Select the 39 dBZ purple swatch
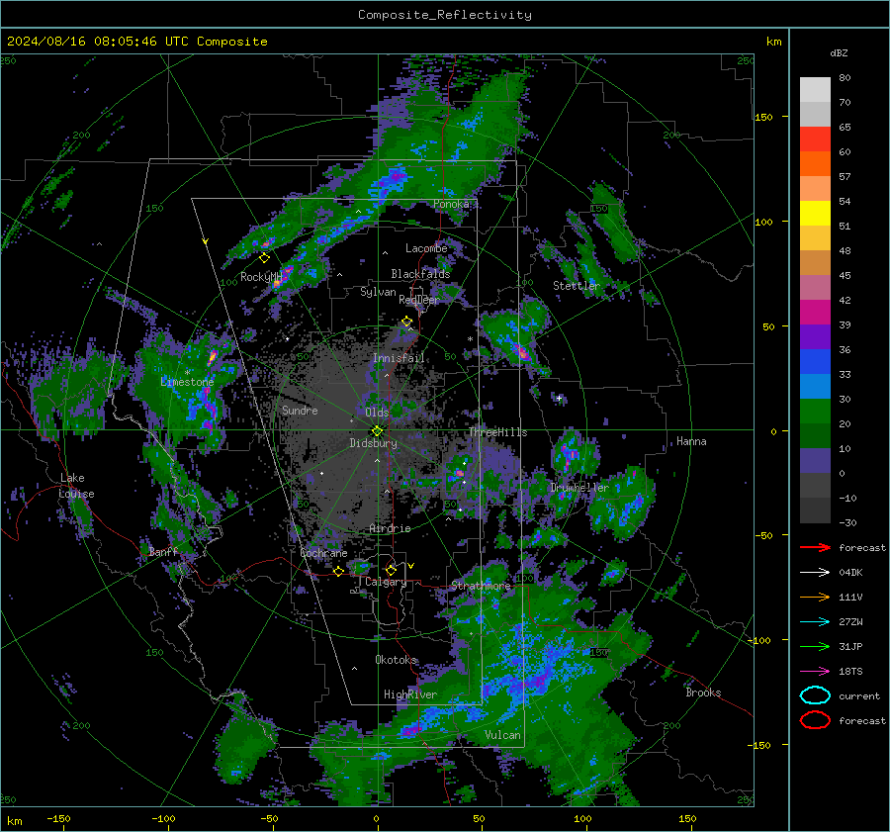The width and height of the screenshot is (890, 832). click(x=815, y=336)
